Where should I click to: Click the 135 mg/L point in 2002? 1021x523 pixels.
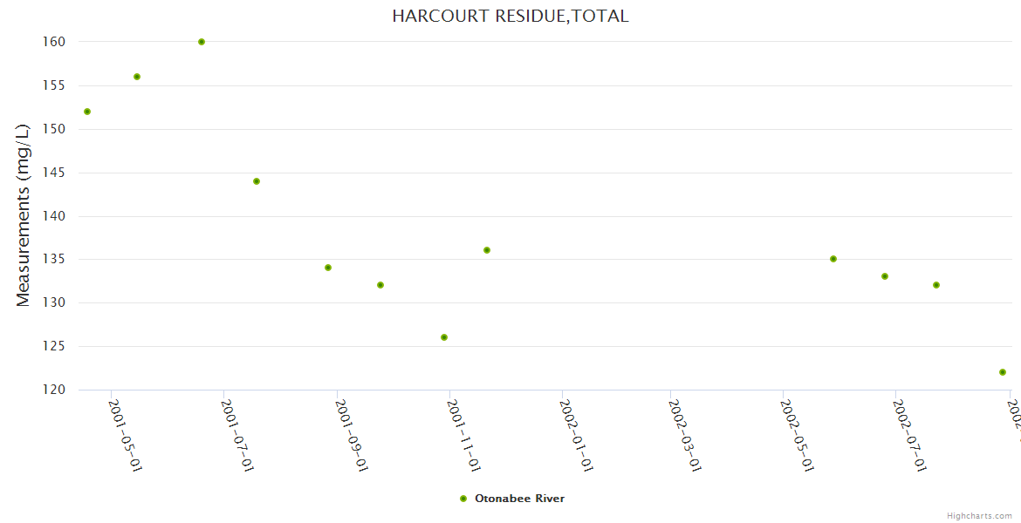click(x=833, y=259)
